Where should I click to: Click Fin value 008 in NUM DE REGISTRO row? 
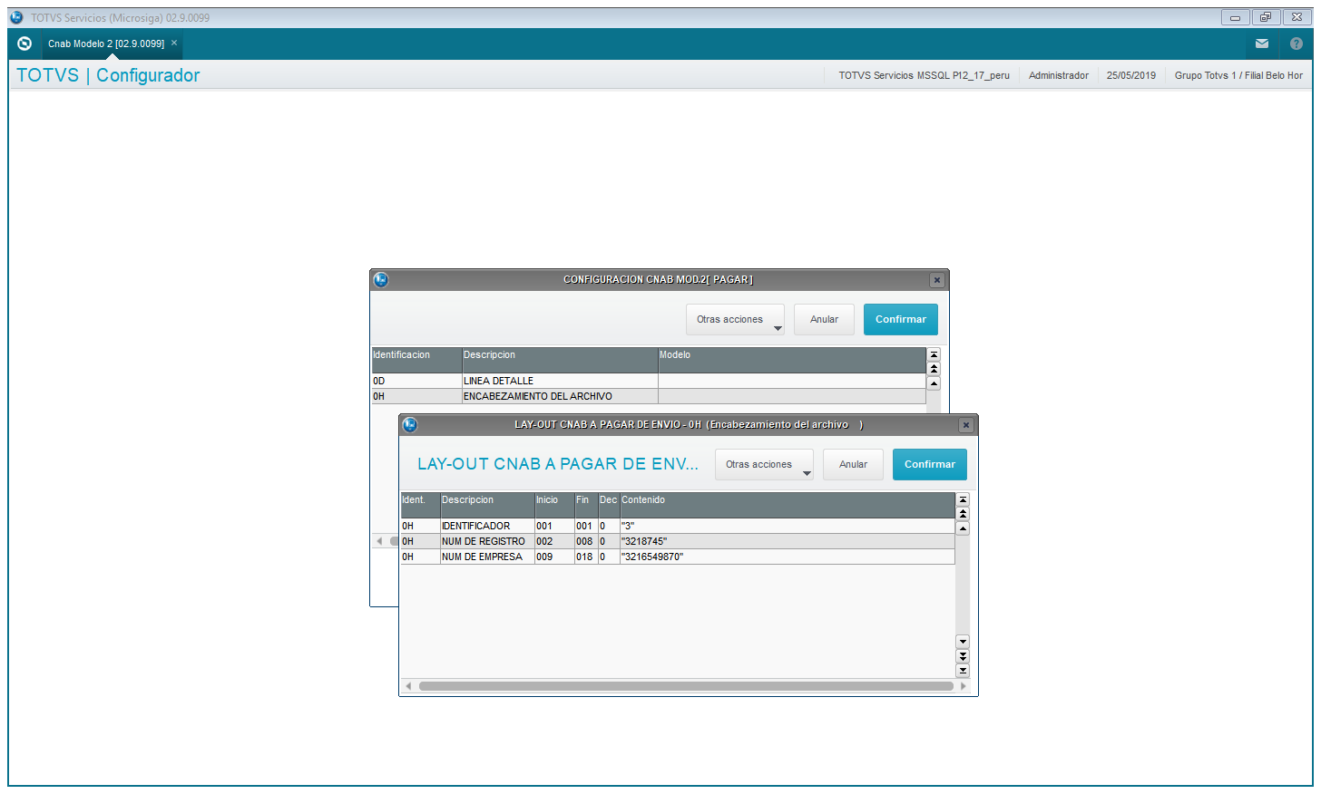pos(586,541)
